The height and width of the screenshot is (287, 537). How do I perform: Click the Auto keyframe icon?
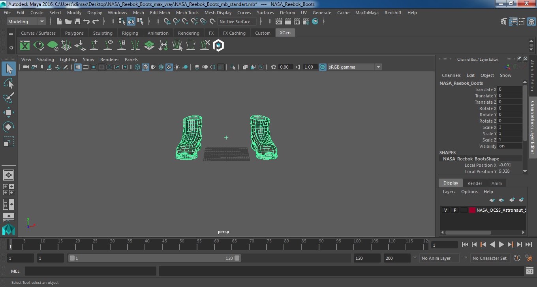tap(517, 258)
